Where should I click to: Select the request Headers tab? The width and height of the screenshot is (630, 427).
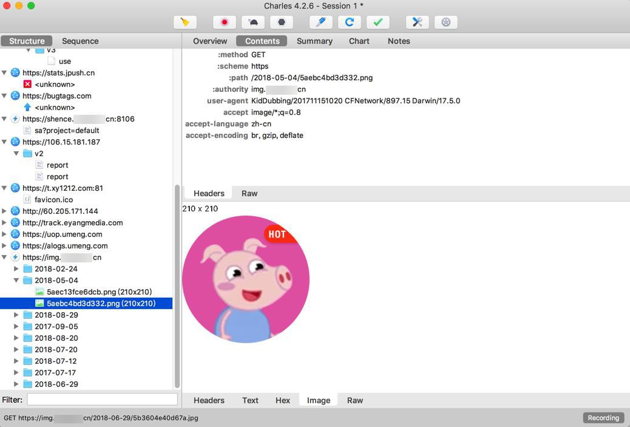tap(209, 193)
